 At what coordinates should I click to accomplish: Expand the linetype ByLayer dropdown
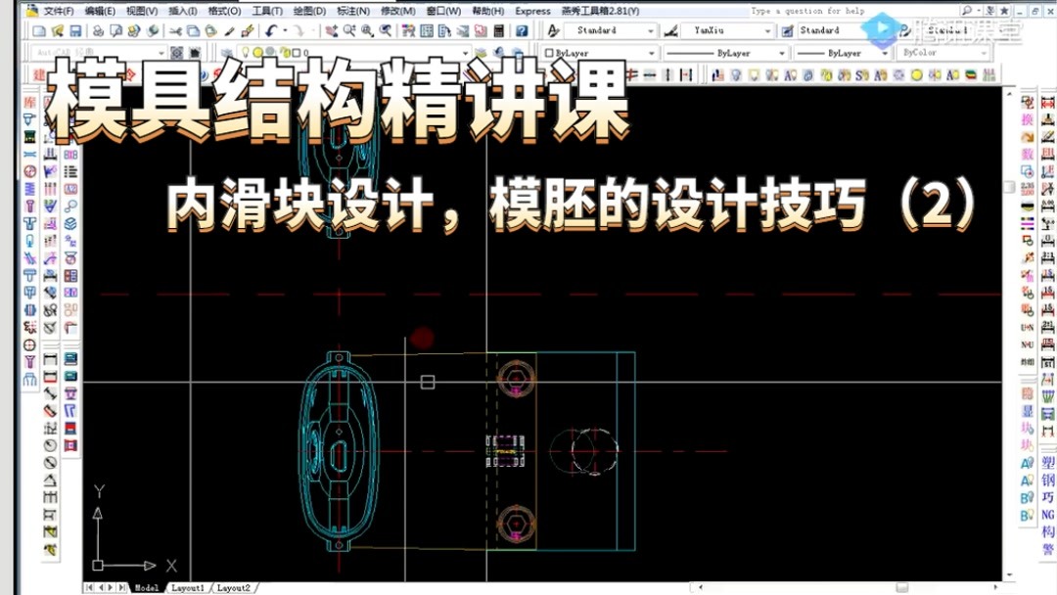pos(783,52)
